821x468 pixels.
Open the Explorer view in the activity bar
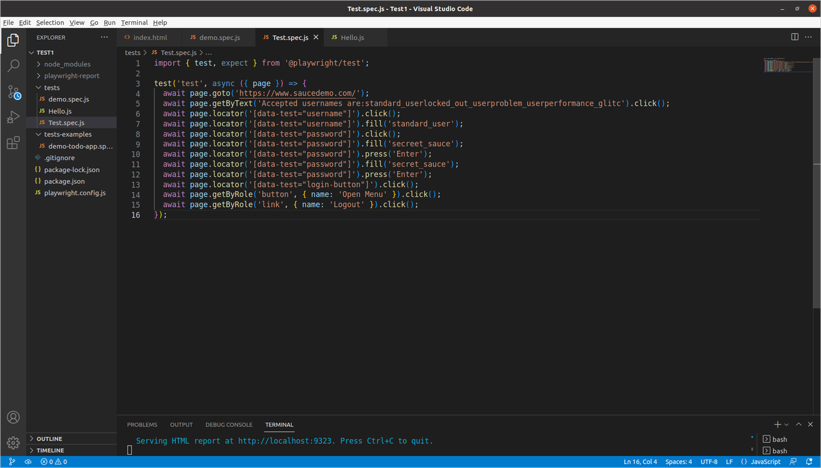13,40
